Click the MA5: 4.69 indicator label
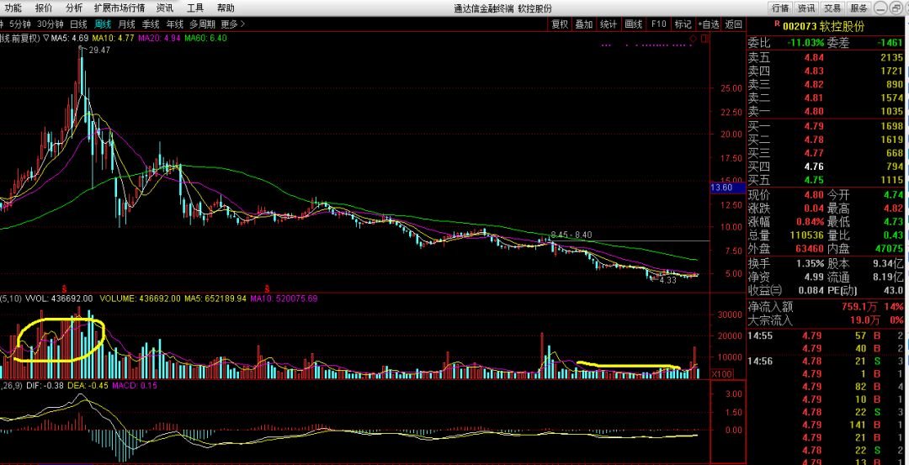The image size is (909, 465). click(70, 38)
